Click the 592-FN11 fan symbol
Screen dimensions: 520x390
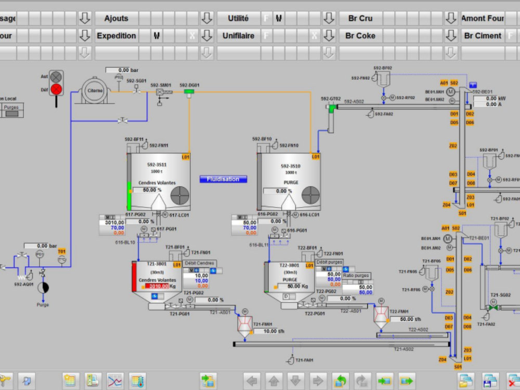[x=145, y=145]
